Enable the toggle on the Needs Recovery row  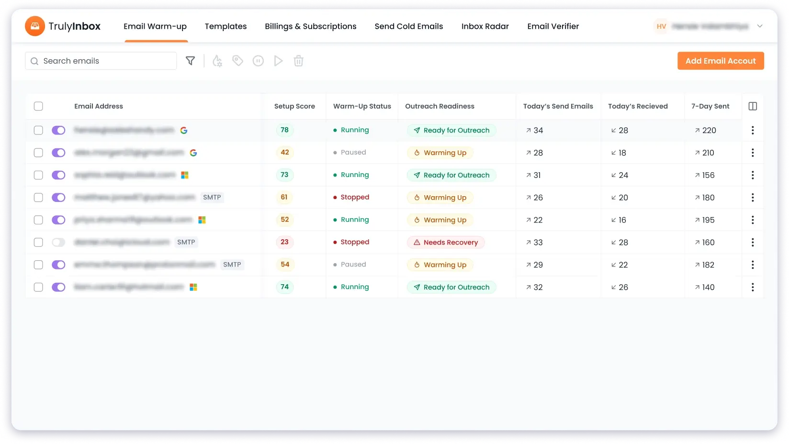coord(58,242)
